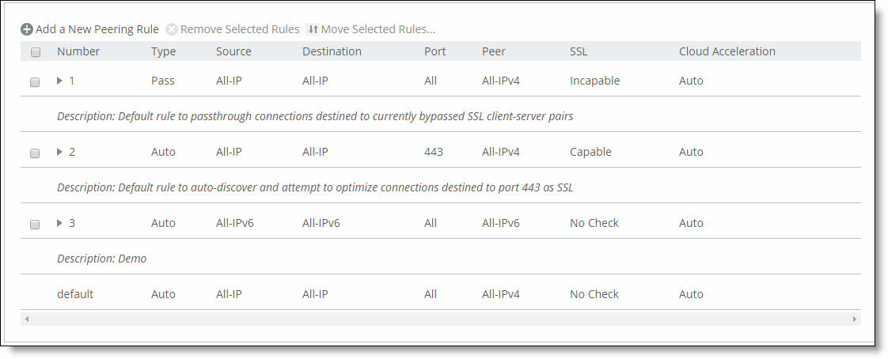Expand rule 3 disclosure triangle

(59, 223)
